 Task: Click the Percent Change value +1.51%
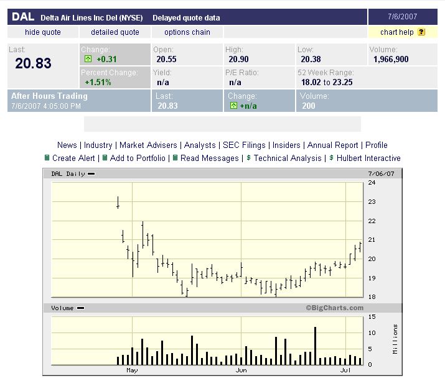point(98,82)
